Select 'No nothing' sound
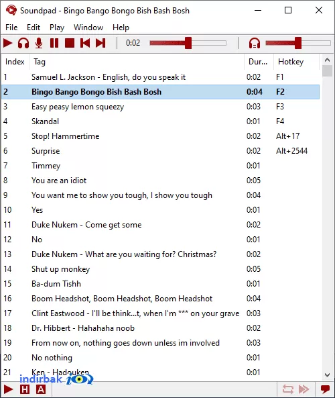Viewport: 335px width, 398px height. pyautogui.click(x=160, y=357)
